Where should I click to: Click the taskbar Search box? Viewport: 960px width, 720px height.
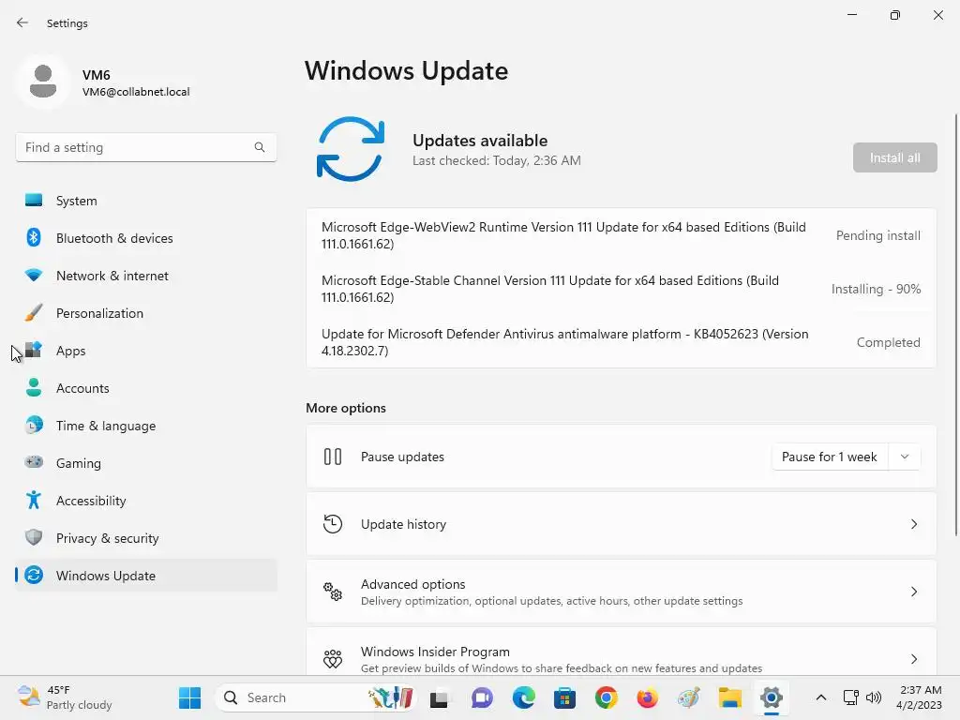click(316, 697)
